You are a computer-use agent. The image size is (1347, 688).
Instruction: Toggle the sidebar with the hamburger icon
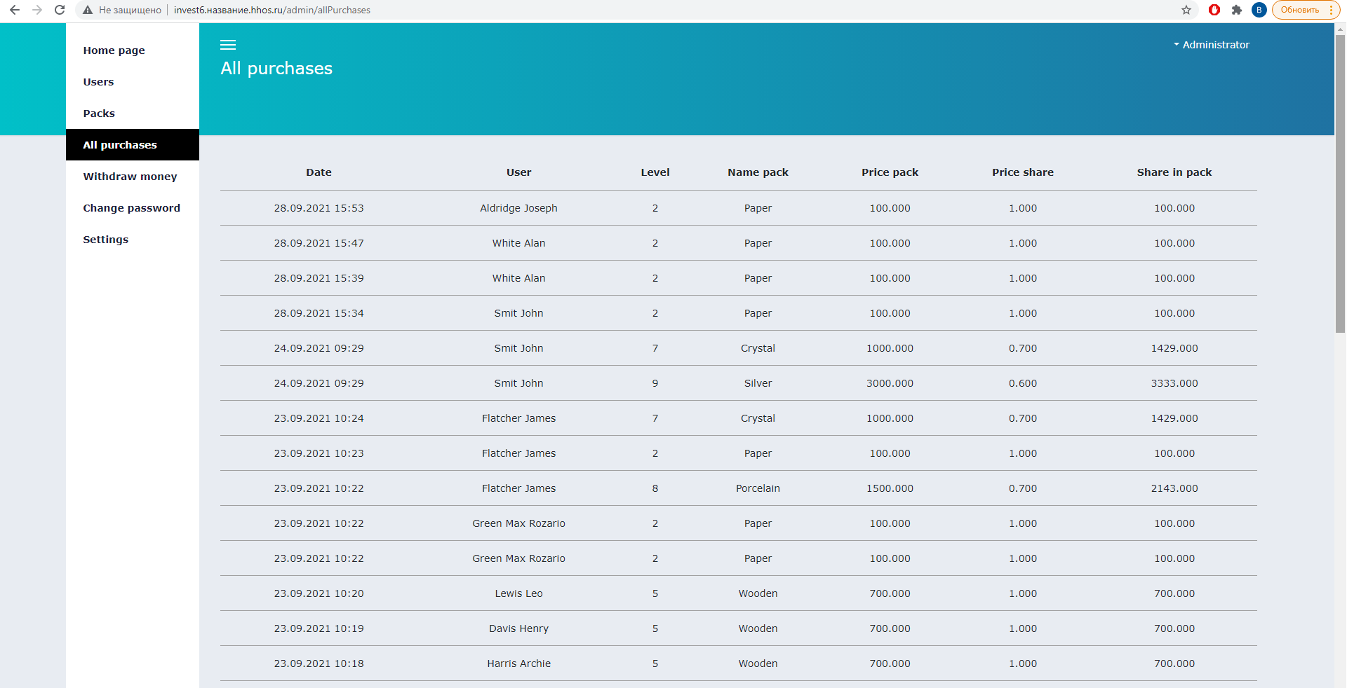pyautogui.click(x=228, y=45)
